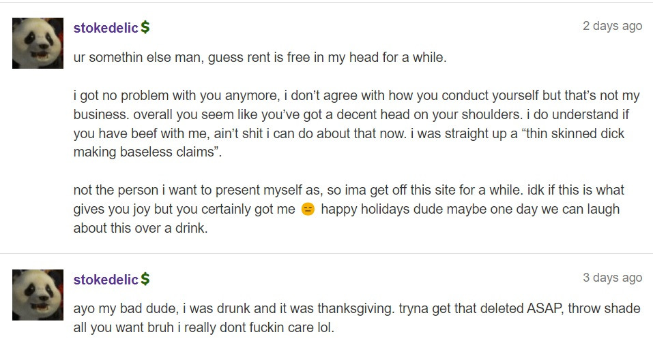Click the words "over a drink"
653x345 pixels.
(171, 228)
